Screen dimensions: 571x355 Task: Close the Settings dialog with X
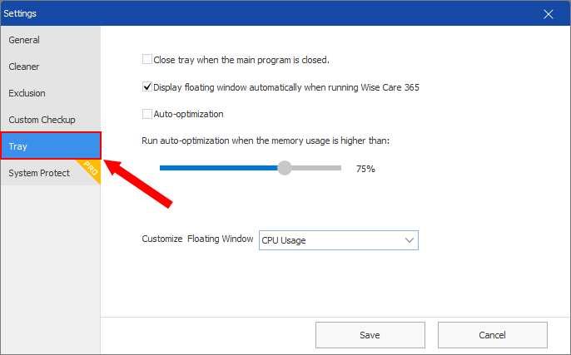(548, 14)
